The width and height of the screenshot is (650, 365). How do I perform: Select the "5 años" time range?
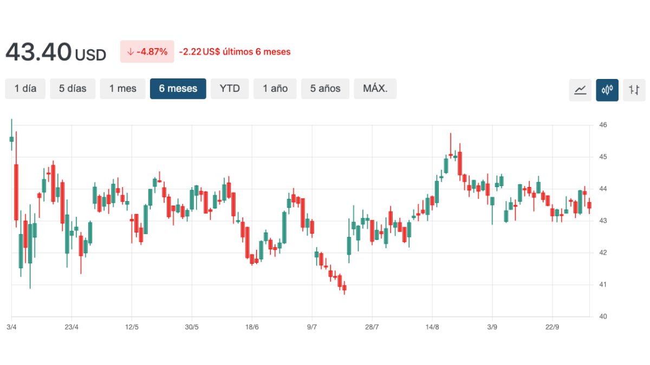(325, 89)
